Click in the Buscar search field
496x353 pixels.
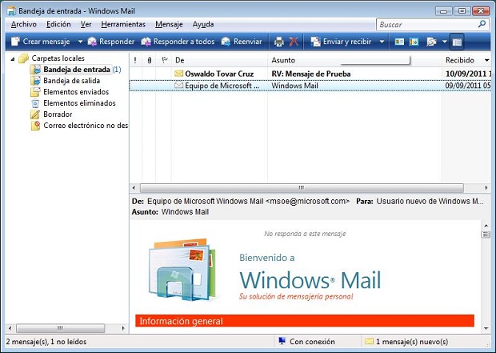[427, 24]
